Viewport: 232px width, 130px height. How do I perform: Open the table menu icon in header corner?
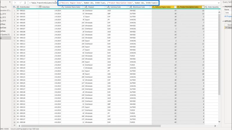click(x=14, y=7)
